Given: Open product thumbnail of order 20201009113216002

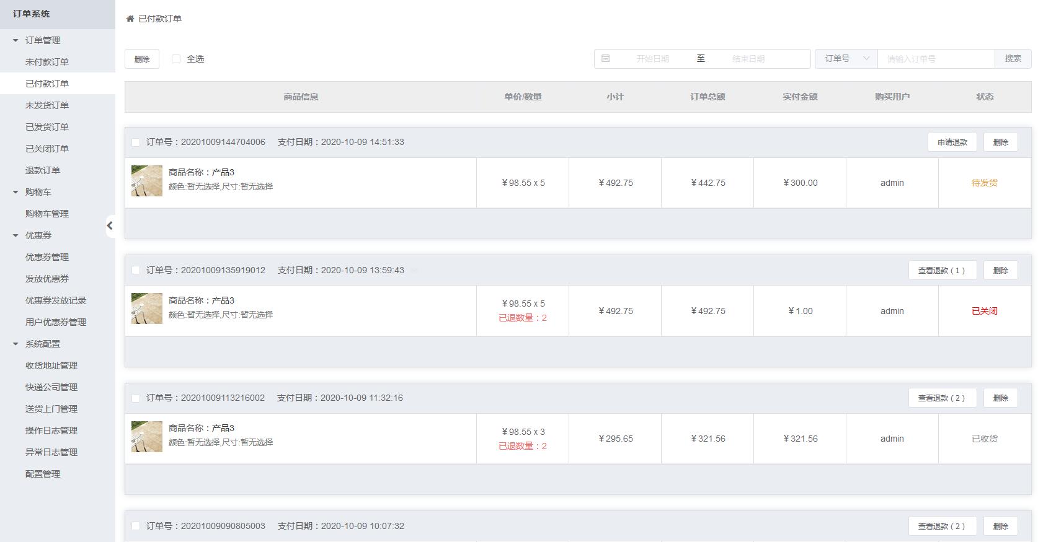Looking at the screenshot, I should (x=147, y=437).
